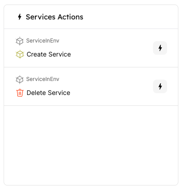182x190 pixels.
Task: Click the word Actions in the header
Action: (71, 17)
